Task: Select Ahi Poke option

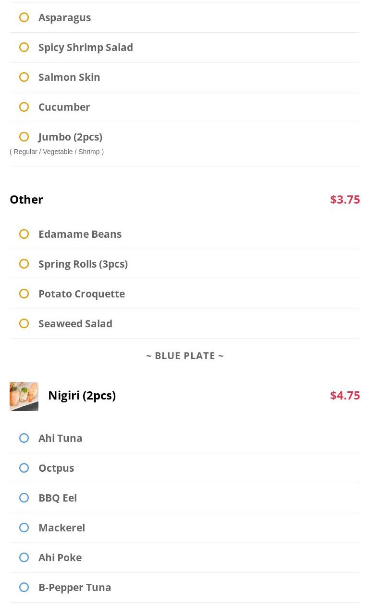Action: tap(24, 558)
